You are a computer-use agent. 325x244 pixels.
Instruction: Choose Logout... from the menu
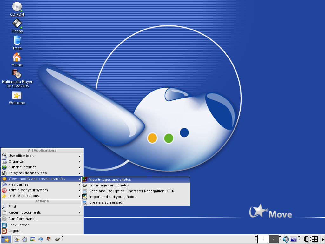tap(42, 231)
